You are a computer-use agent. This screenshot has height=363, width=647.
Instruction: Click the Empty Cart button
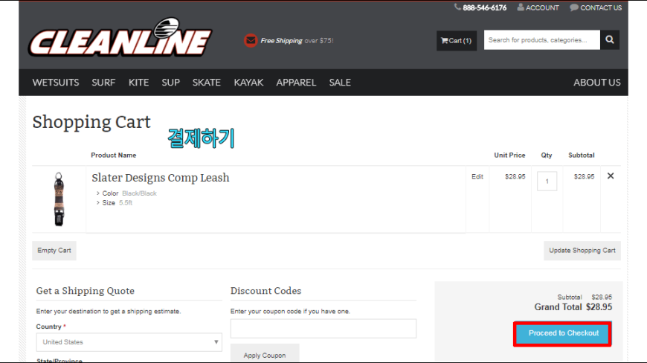(54, 251)
